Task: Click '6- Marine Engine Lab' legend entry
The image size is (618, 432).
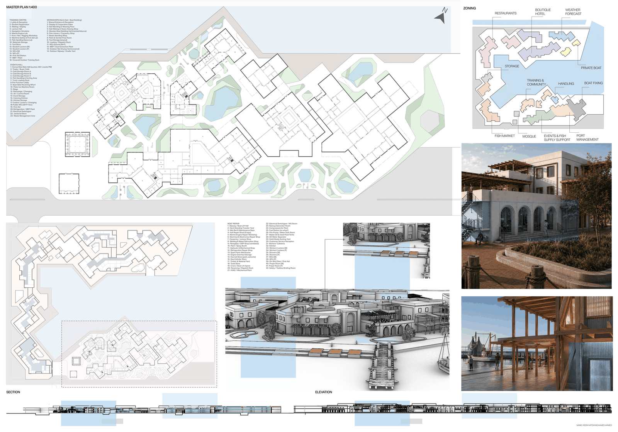Action: click(19, 34)
